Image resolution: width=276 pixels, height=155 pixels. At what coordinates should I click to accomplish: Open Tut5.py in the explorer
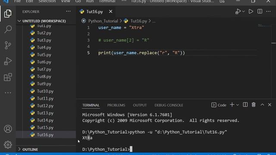[44, 55]
